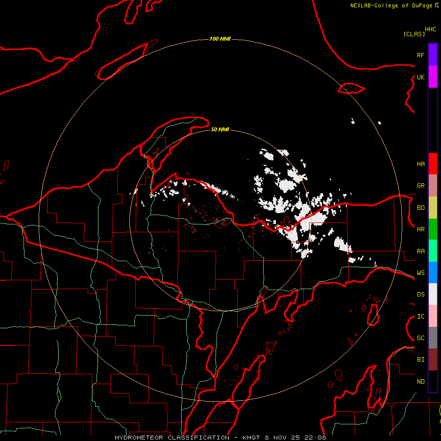Click the UK magenta legend swatch
441x441 pixels.
point(433,76)
